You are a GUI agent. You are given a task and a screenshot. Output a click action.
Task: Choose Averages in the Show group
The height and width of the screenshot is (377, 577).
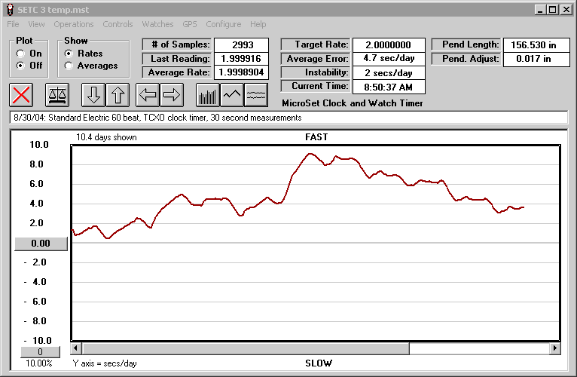click(x=69, y=66)
